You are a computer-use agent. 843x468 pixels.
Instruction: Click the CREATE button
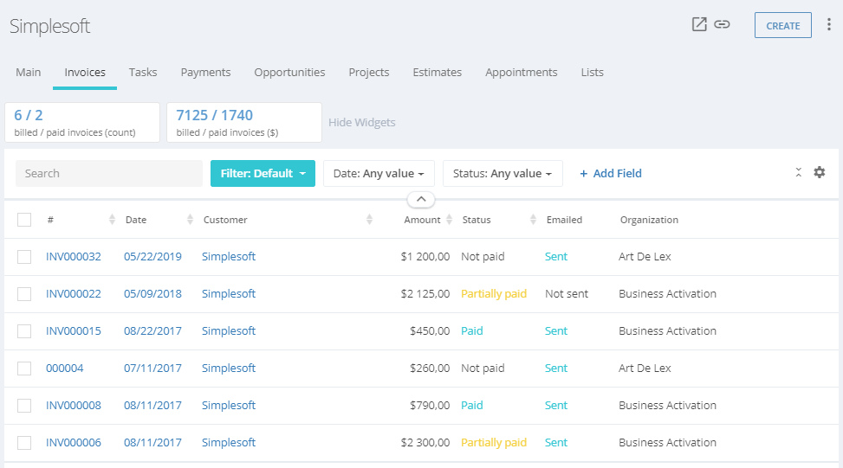783,25
